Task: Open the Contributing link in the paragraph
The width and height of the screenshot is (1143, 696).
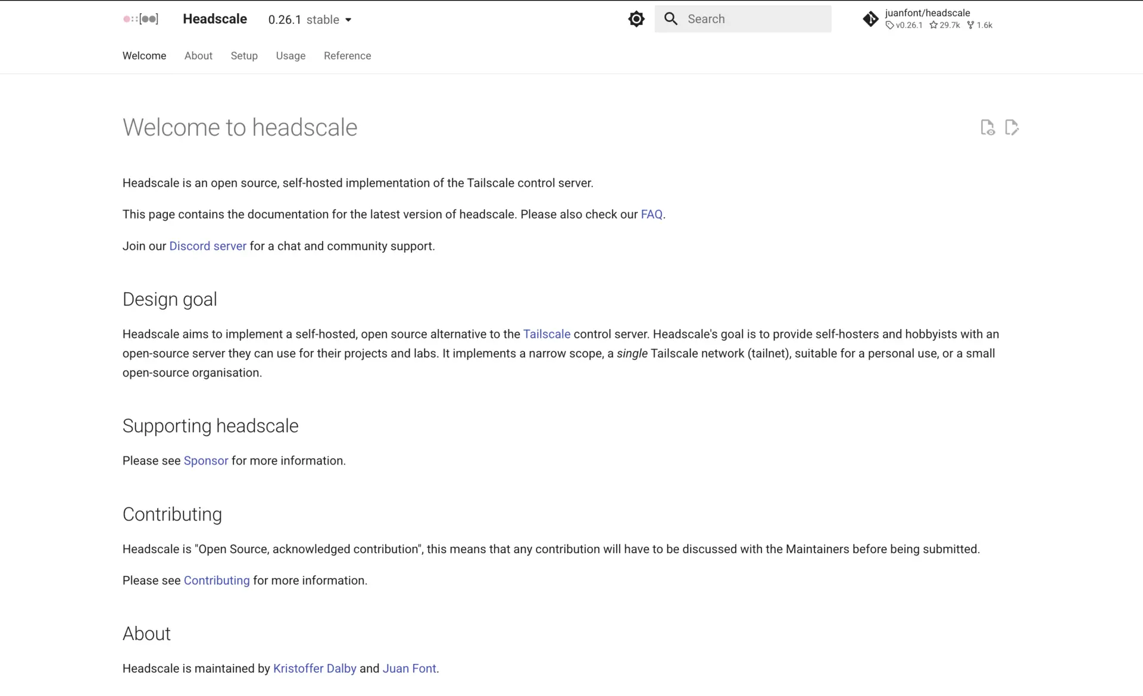Action: (x=217, y=581)
